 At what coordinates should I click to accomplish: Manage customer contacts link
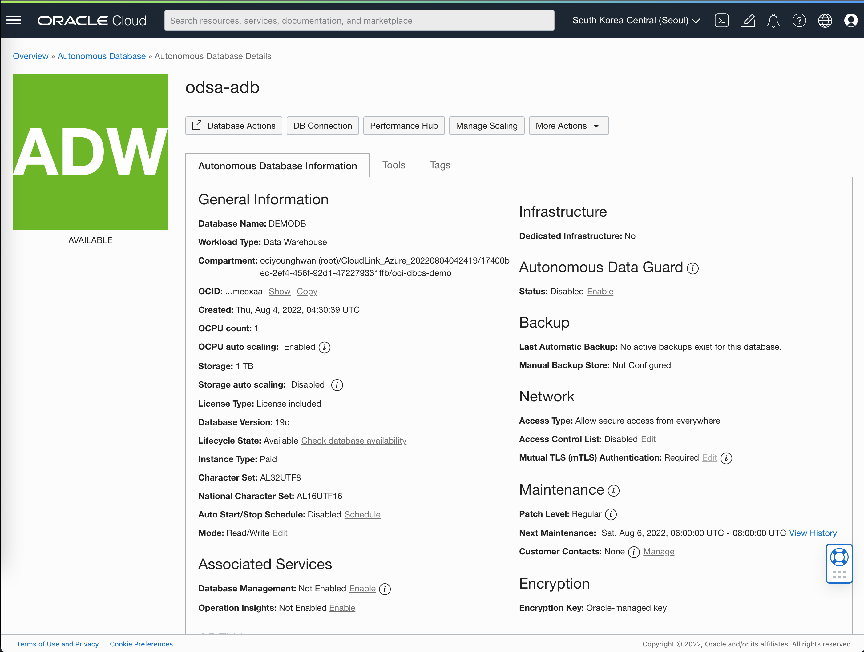click(x=659, y=552)
